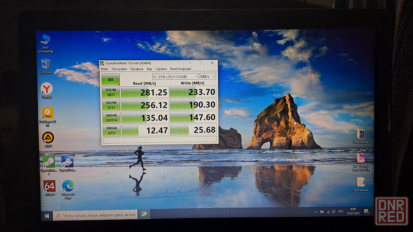Open the MB/s unit dropdown

(208, 76)
